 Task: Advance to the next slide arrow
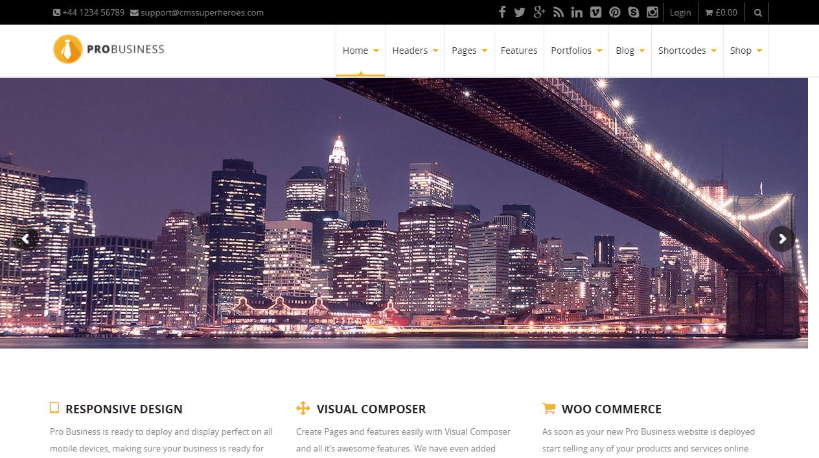pos(782,239)
